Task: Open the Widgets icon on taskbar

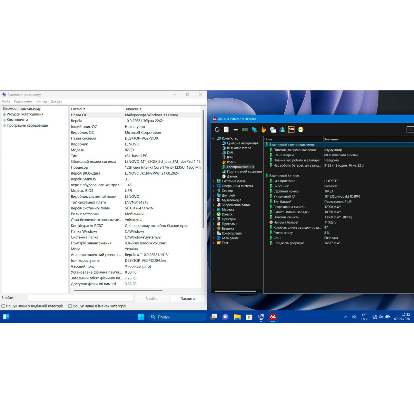Action: point(6,317)
